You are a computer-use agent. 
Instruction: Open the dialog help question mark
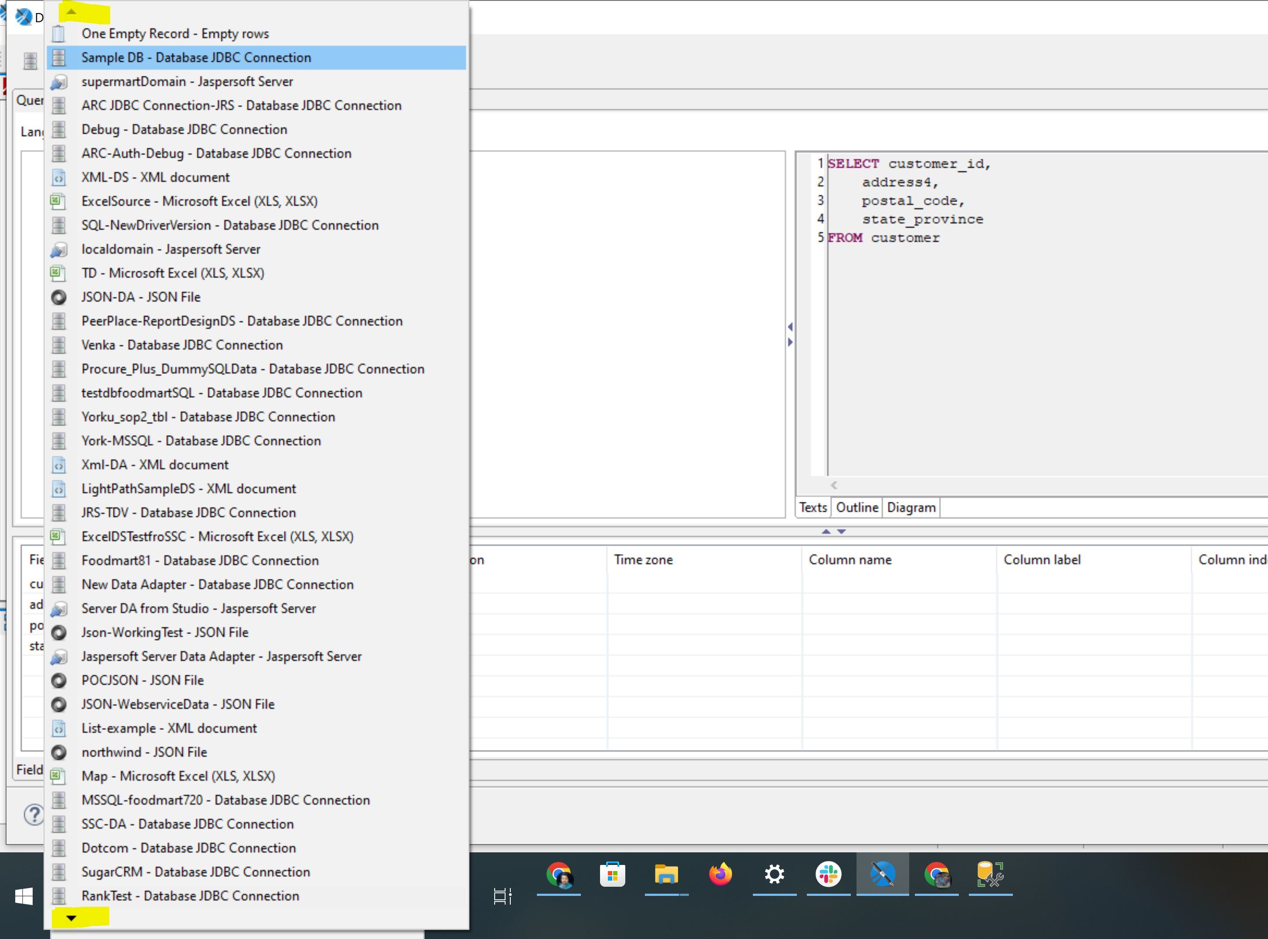point(34,814)
